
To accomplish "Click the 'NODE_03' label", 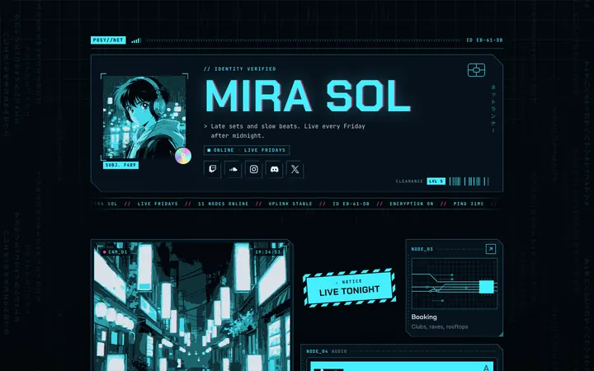I will (x=422, y=249).
